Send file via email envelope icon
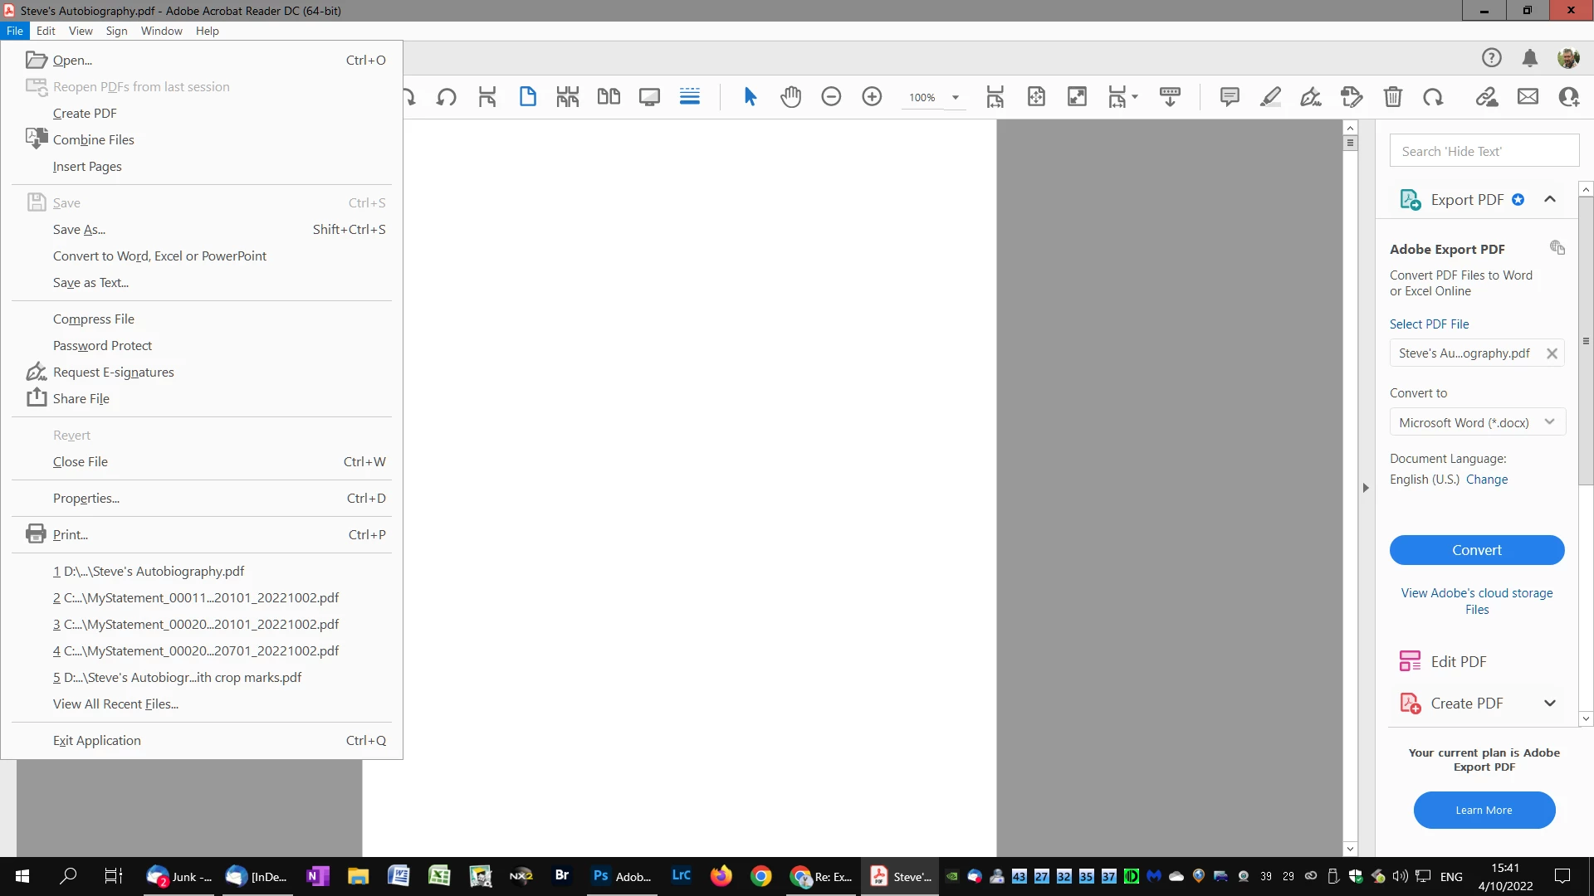1594x896 pixels. click(x=1528, y=97)
